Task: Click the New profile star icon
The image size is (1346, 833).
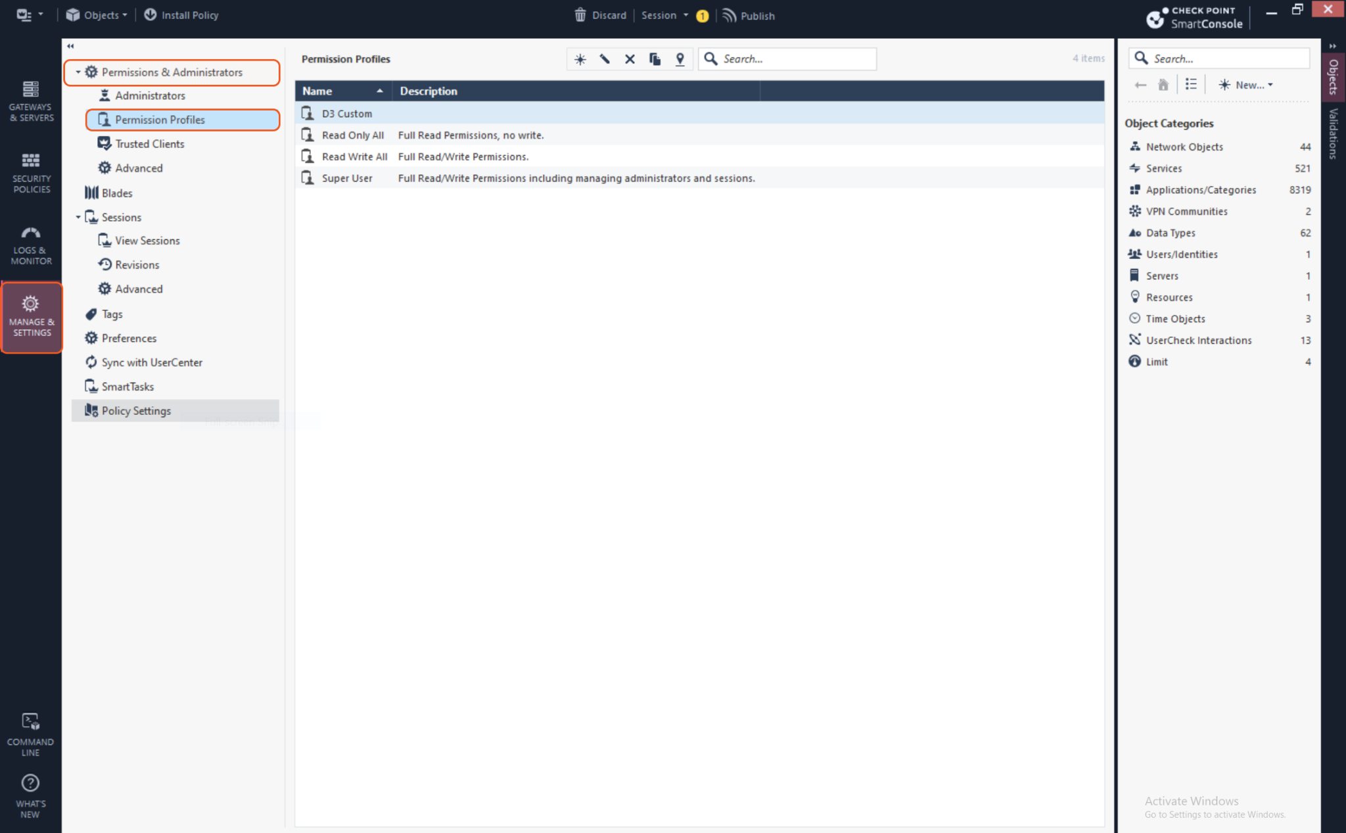Action: click(580, 59)
